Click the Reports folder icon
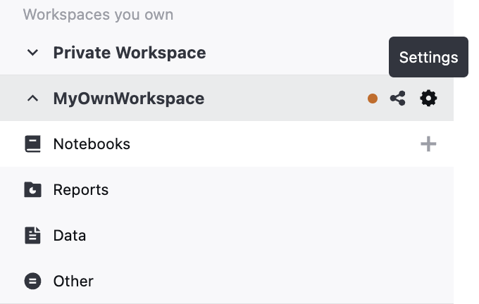Screen dimensions: 479x304 pos(32,190)
